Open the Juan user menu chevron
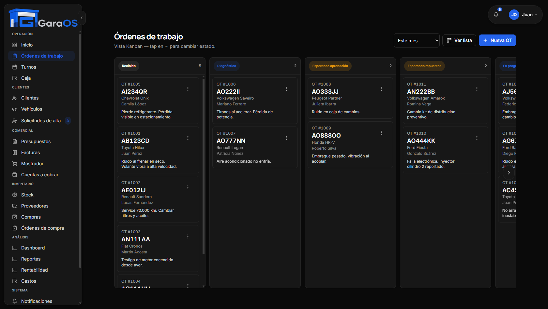The height and width of the screenshot is (309, 548). point(536,15)
